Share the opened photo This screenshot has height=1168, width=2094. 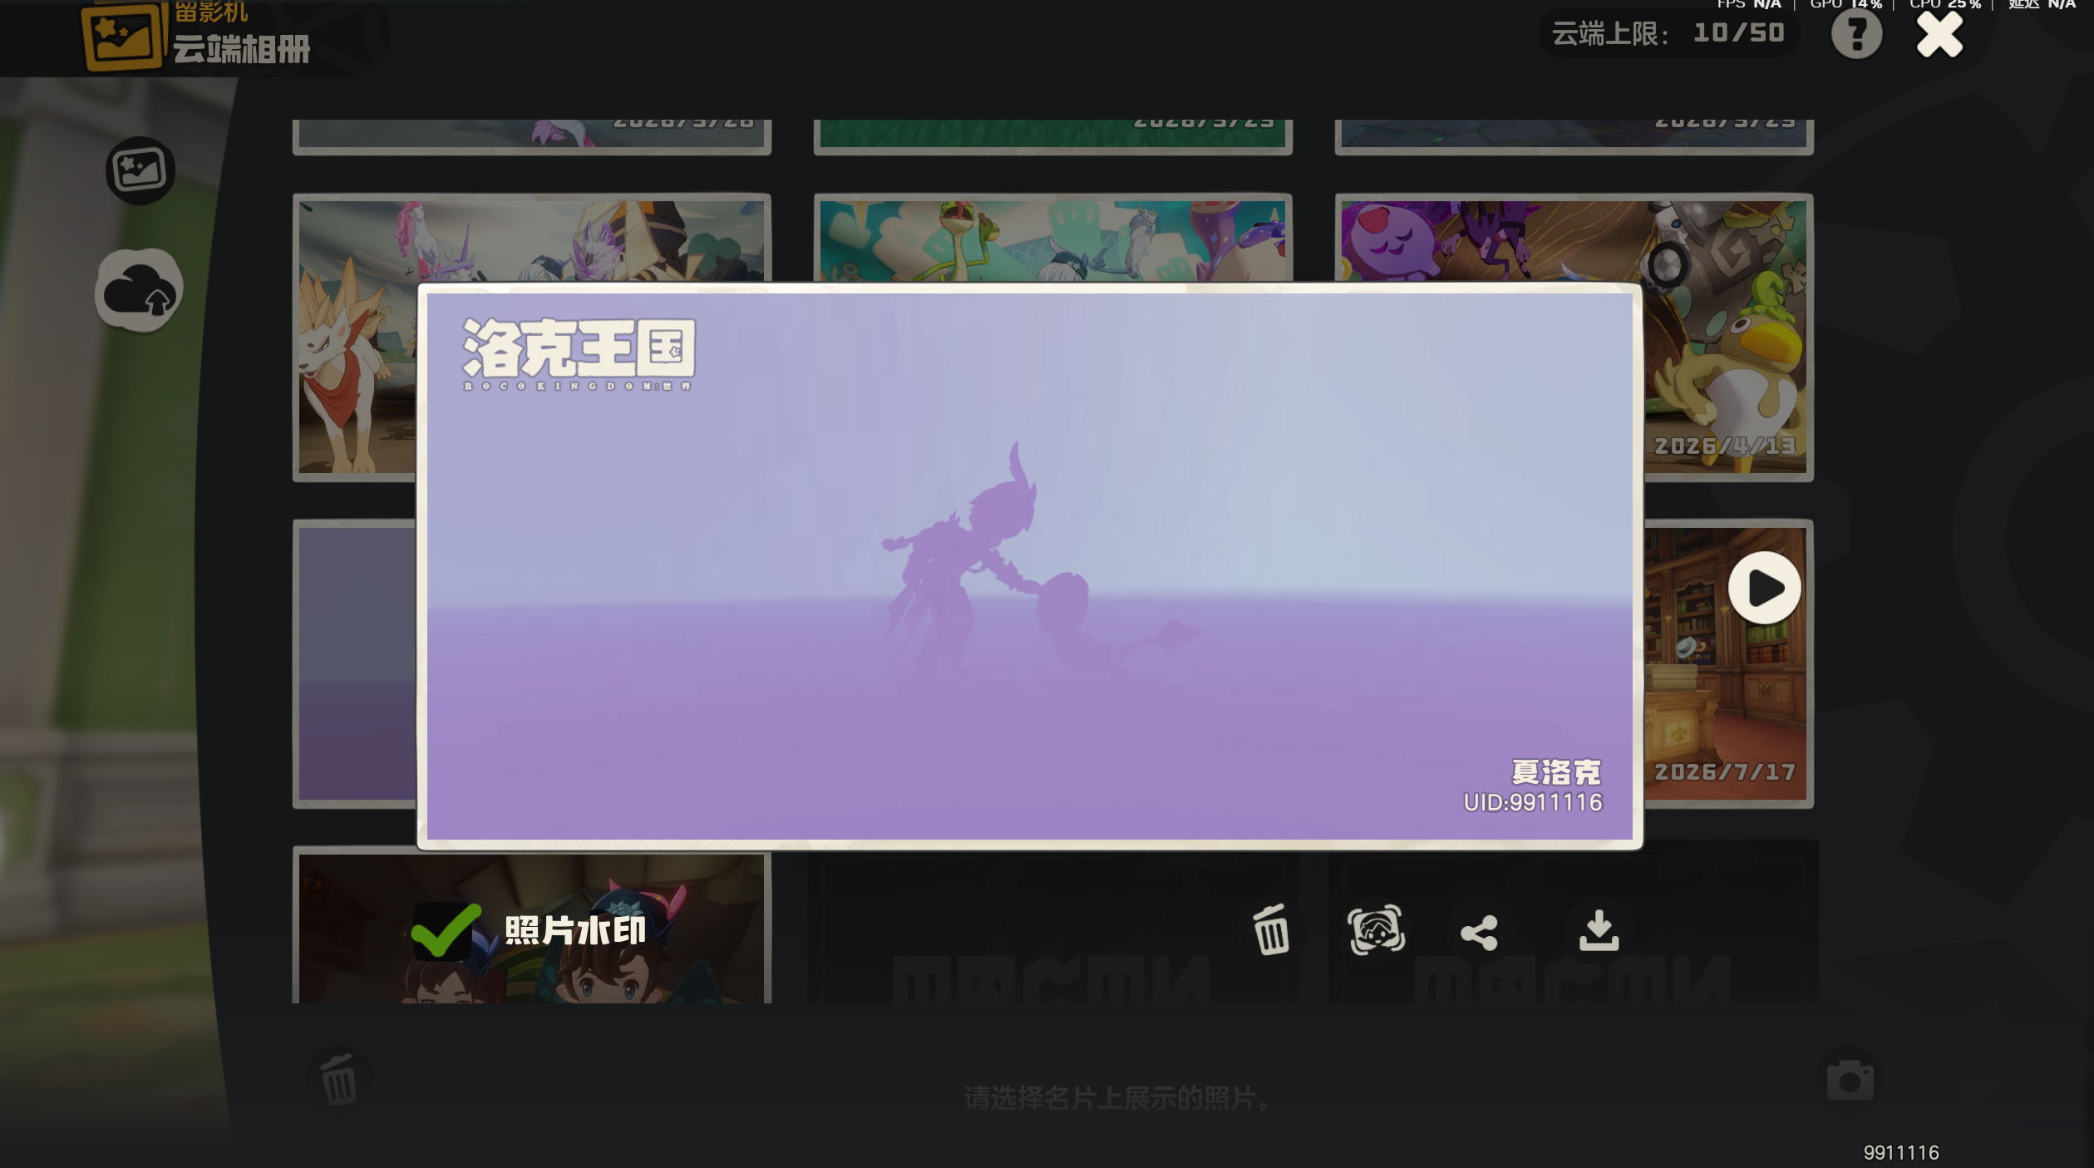point(1480,933)
